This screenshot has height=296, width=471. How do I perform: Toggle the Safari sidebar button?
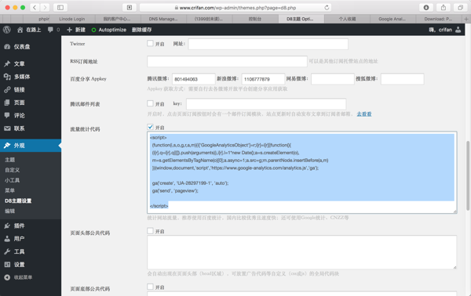(60, 8)
